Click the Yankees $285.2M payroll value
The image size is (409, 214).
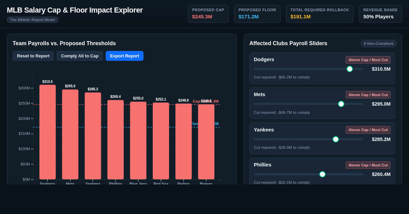click(381, 139)
